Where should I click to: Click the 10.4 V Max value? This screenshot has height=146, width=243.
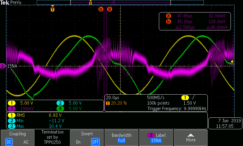(55, 126)
